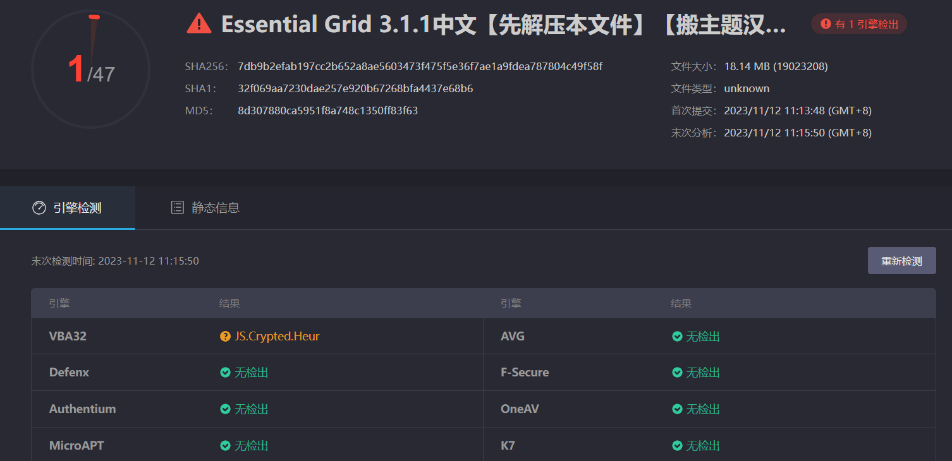Screen dimensions: 952x461
Task: Click the JS.Crypted.Heur result text
Action: pos(277,337)
